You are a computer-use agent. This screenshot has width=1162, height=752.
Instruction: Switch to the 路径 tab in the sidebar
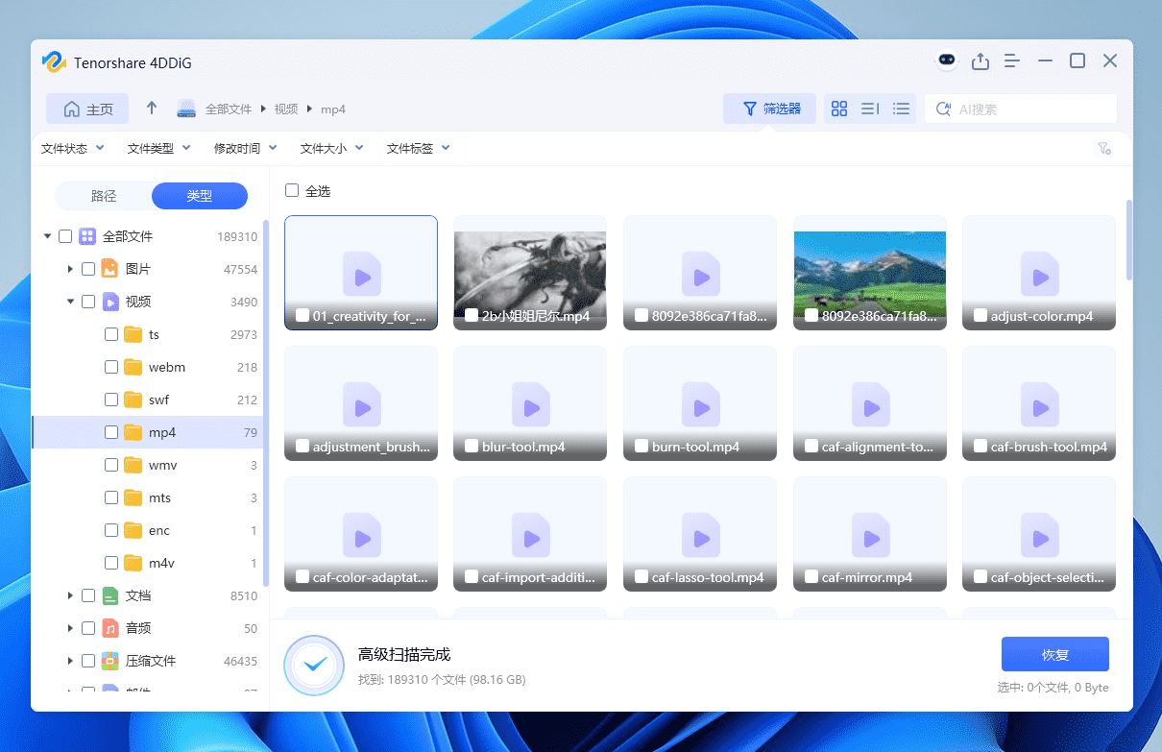[102, 195]
